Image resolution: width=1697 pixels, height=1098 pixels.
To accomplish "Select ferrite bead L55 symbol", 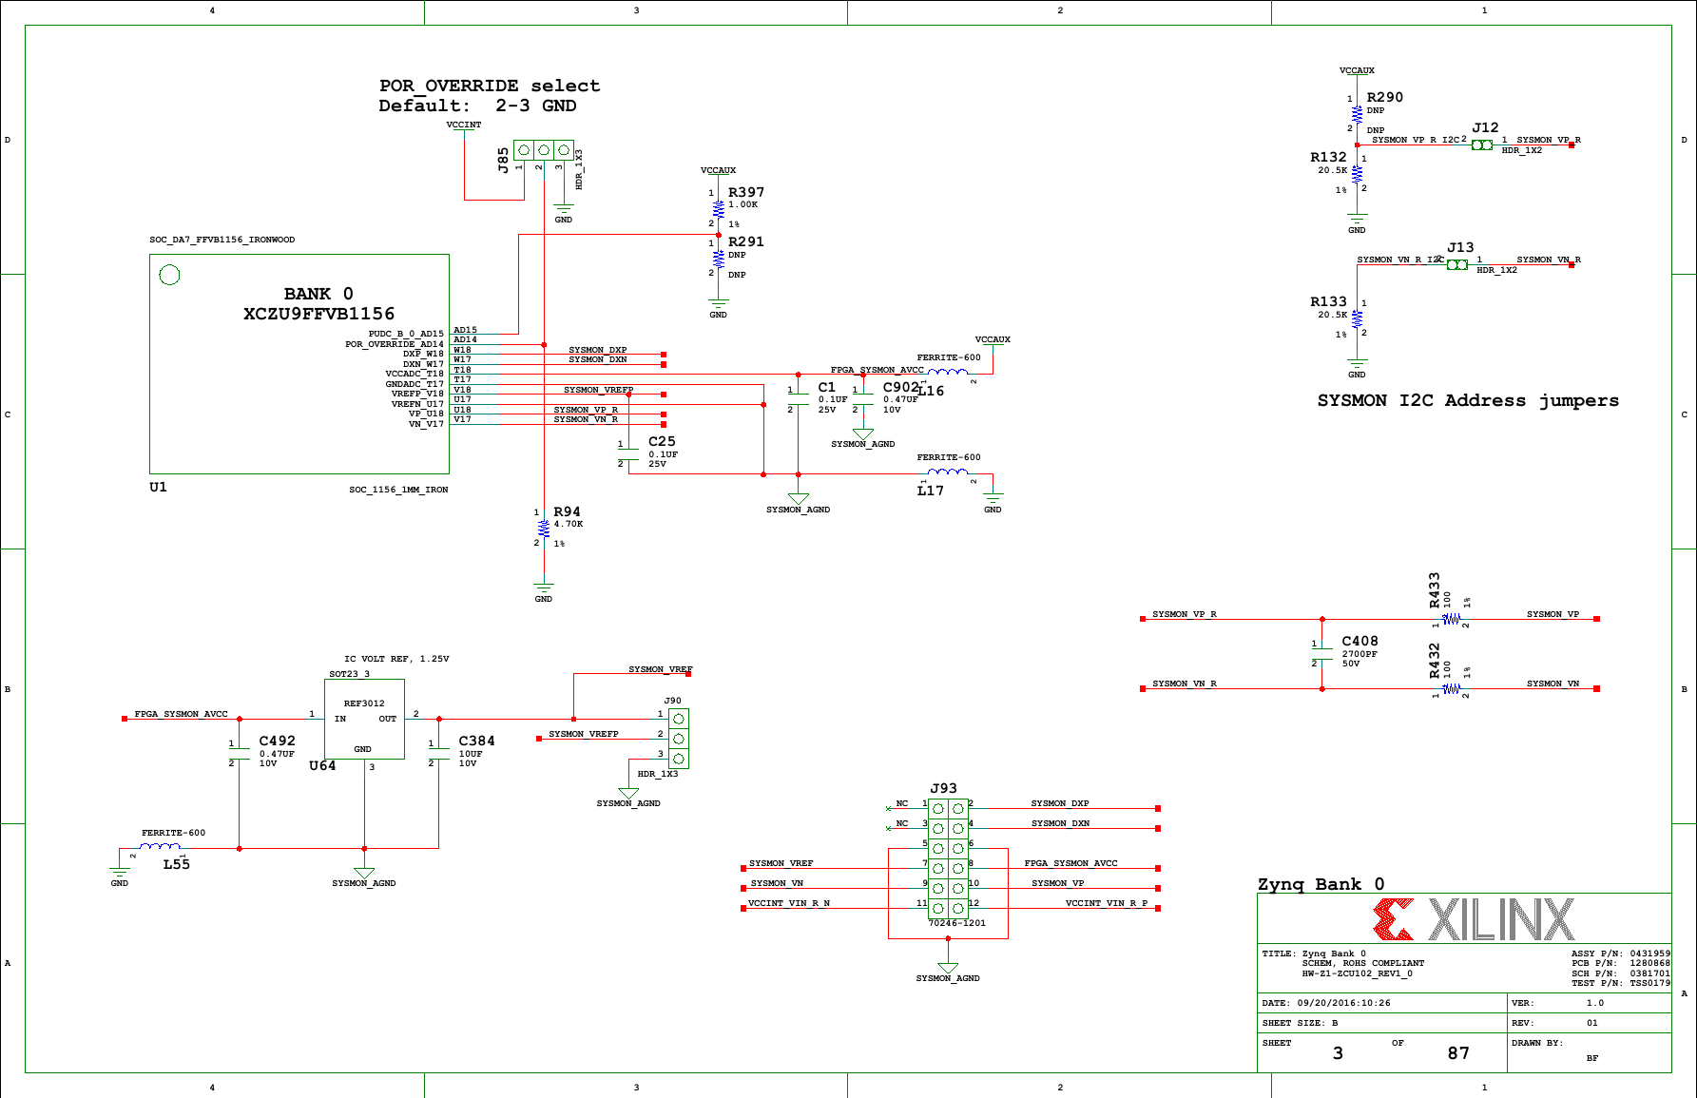I will (160, 847).
